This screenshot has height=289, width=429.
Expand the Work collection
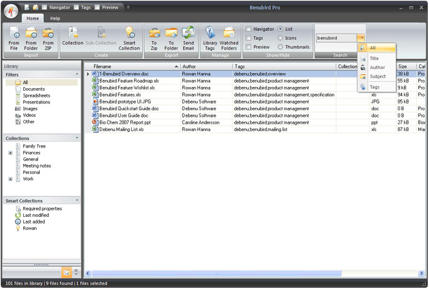tap(10, 179)
